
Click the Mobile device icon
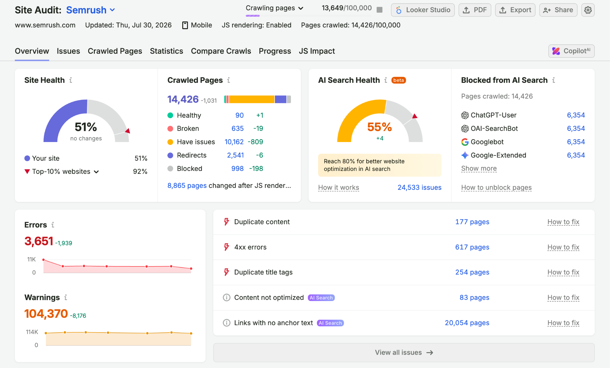(x=185, y=25)
